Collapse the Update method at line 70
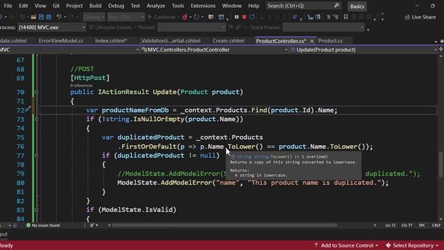This screenshot has height=250, width=444. point(37,92)
